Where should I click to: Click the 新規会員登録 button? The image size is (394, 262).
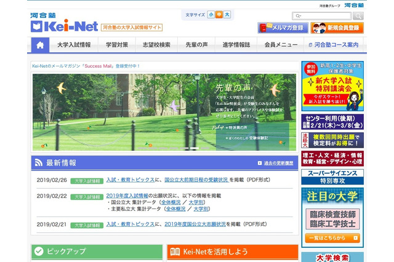337,28
